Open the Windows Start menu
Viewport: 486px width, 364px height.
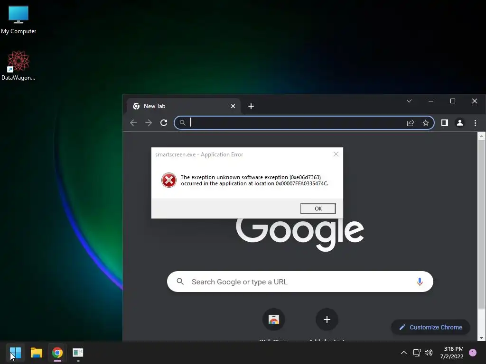(x=15, y=353)
